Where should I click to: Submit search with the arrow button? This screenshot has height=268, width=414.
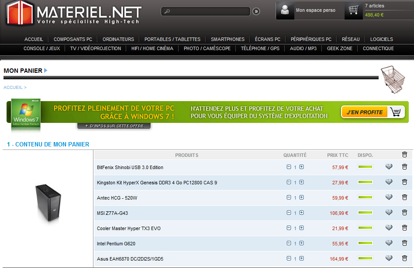point(256,11)
